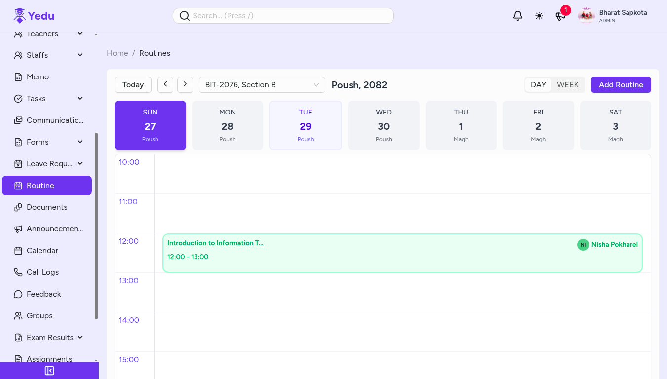This screenshot has width=667, height=379.
Task: Click the next-week chevron arrow
Action: click(185, 84)
